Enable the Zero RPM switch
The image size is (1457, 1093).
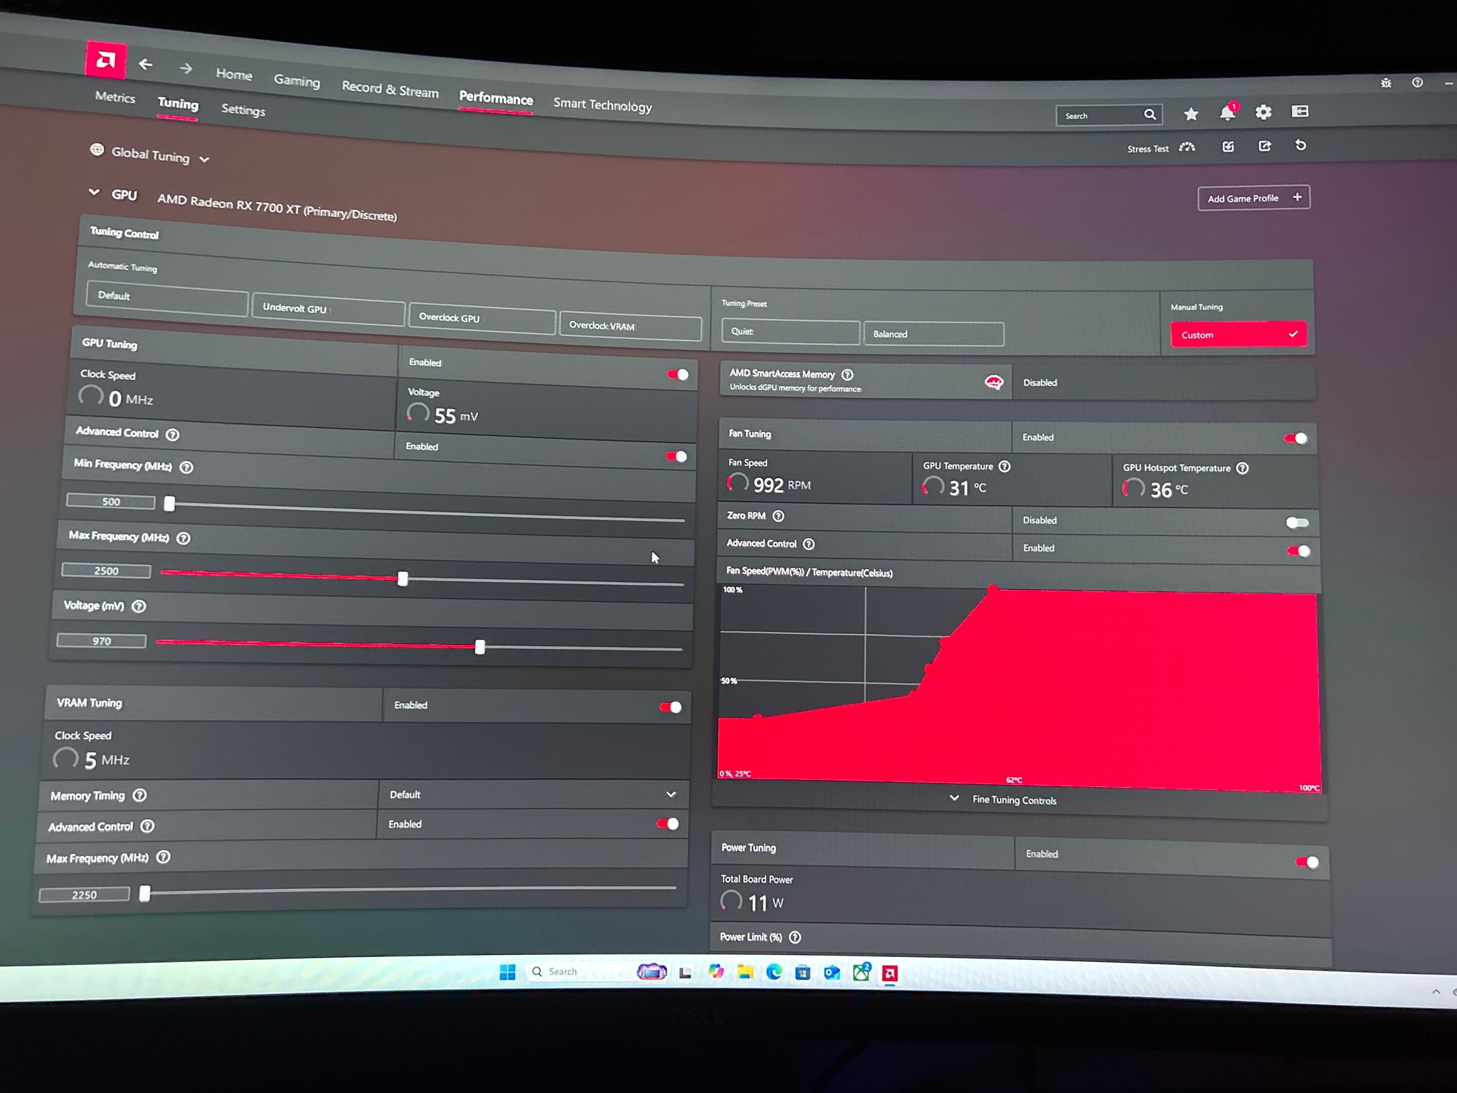tap(1298, 523)
